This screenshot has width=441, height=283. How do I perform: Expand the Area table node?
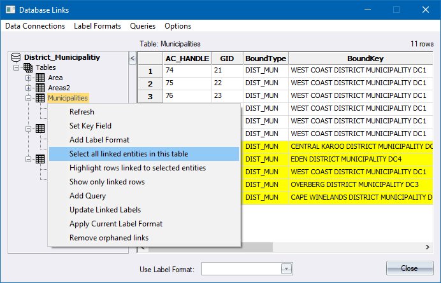tap(29, 78)
